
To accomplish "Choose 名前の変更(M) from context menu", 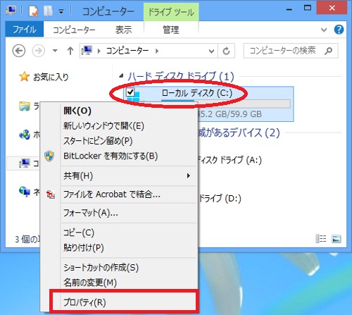I will pos(128,283).
